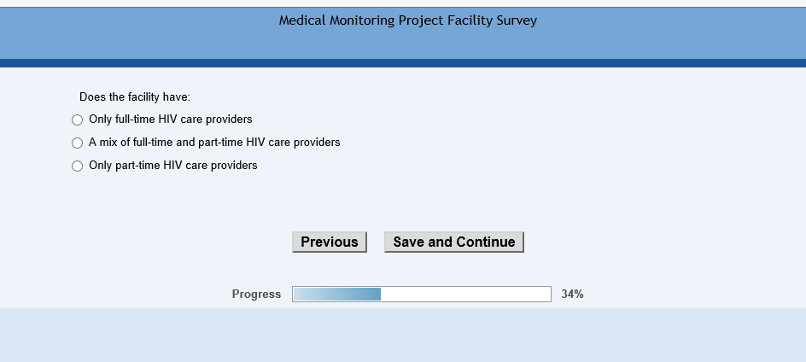The image size is (806, 362).
Task: Click the filled blue portion of the progress bar
Action: (x=336, y=295)
